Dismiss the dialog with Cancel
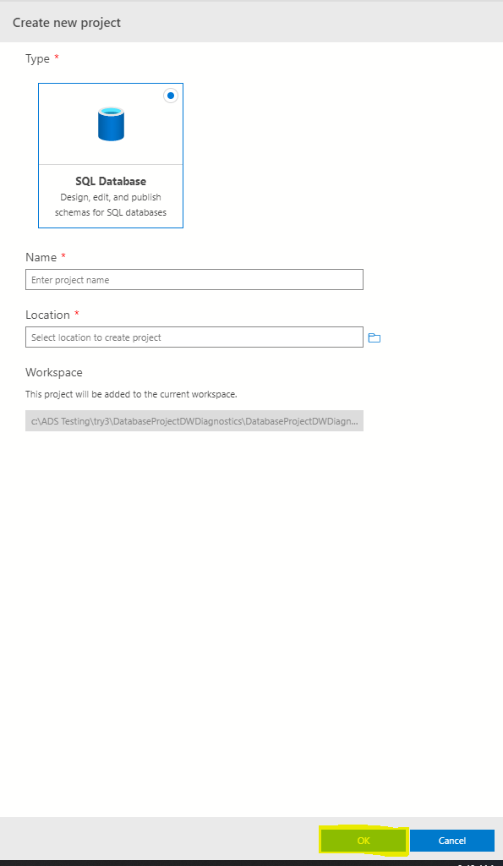This screenshot has height=866, width=503. pyautogui.click(x=452, y=841)
